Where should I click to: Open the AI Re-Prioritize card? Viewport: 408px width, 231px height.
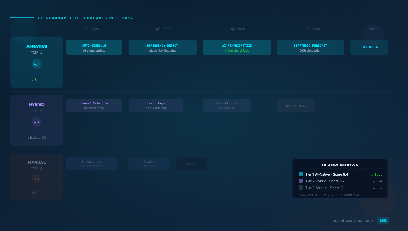237,48
